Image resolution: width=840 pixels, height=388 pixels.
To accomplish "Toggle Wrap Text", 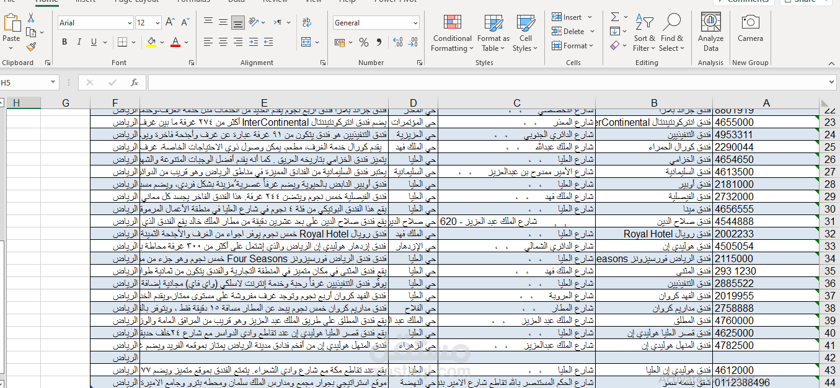I will pos(307,23).
